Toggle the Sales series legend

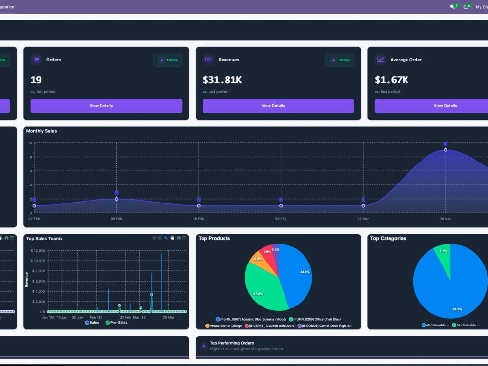tap(92, 323)
